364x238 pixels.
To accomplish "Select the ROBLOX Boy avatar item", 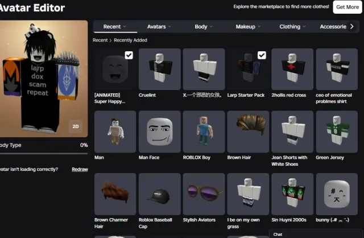I will coord(204,132).
